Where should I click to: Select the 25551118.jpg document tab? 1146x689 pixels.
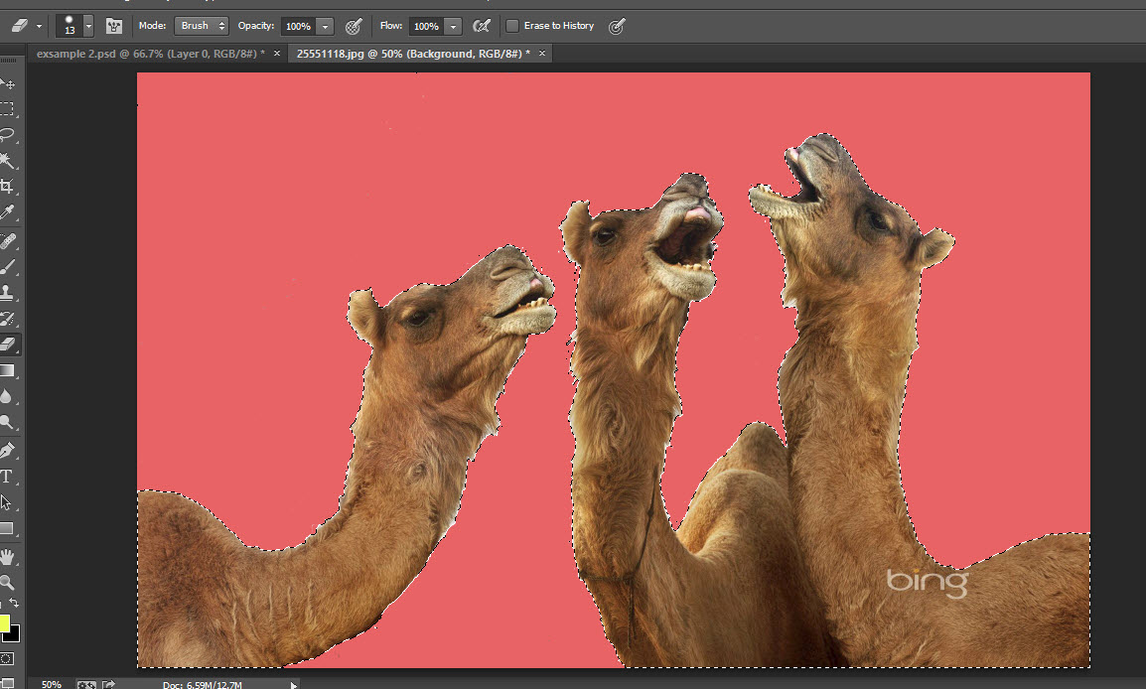(412, 53)
